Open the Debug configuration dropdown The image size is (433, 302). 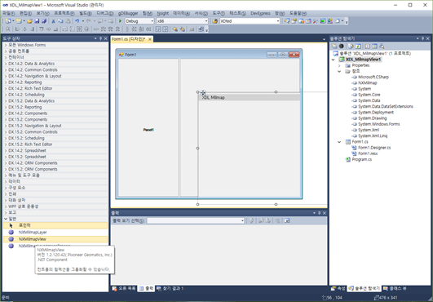coord(139,21)
